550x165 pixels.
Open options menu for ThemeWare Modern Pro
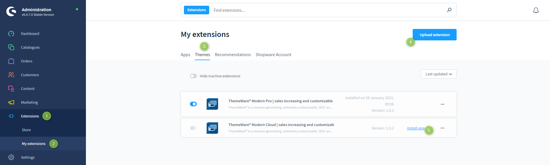click(x=443, y=104)
